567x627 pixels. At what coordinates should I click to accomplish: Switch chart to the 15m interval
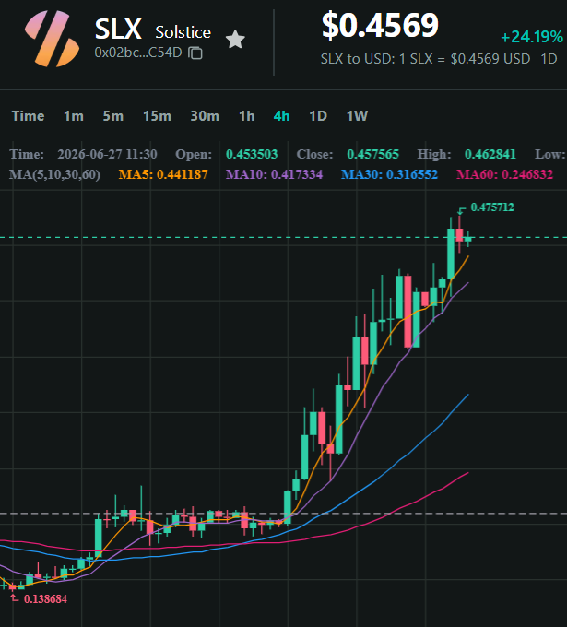click(157, 116)
